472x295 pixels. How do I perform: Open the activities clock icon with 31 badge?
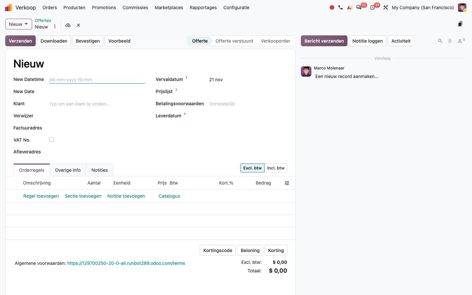click(x=372, y=8)
